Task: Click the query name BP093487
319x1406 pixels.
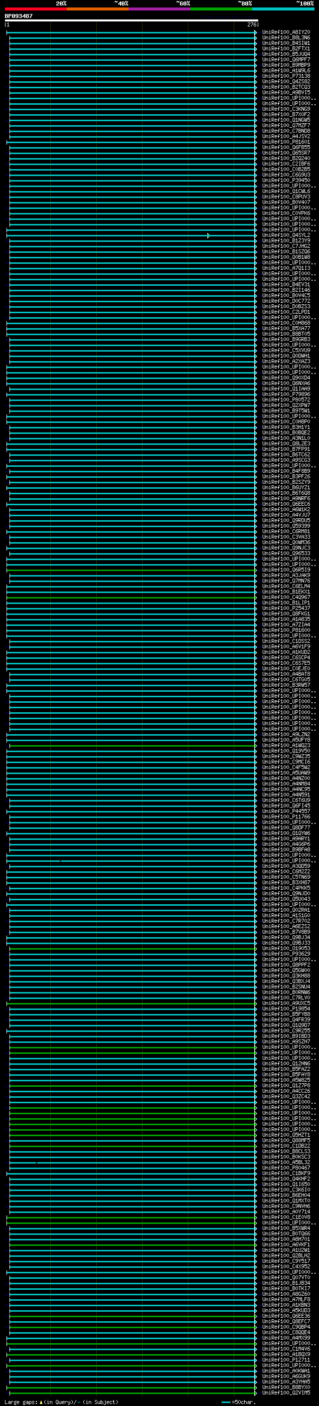Action: coord(18,16)
